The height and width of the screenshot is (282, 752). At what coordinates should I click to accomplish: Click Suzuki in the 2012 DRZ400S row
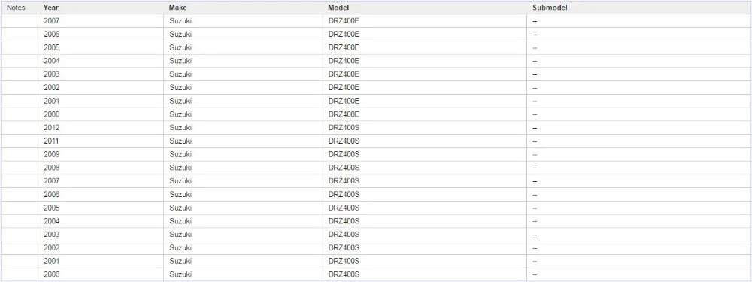180,128
